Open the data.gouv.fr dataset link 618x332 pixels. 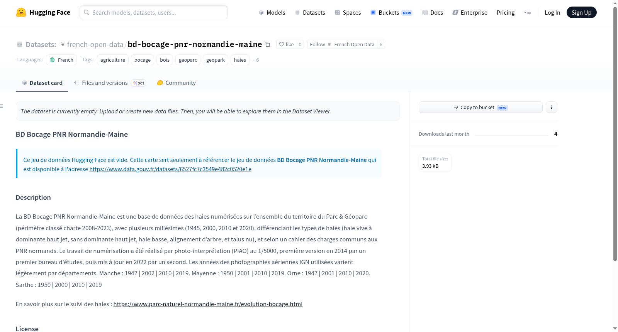pyautogui.click(x=170, y=169)
